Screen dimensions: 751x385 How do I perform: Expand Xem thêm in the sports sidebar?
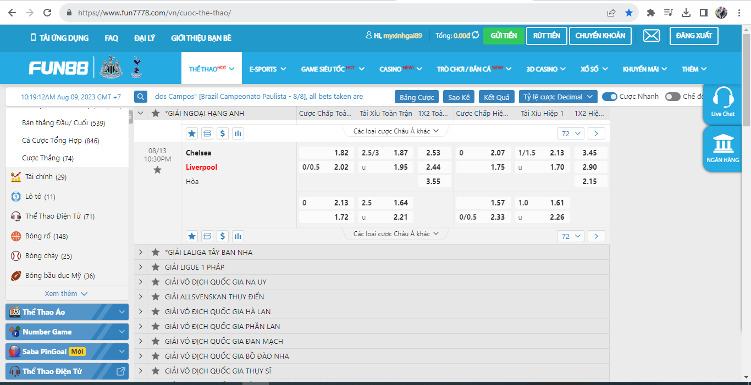tap(66, 293)
